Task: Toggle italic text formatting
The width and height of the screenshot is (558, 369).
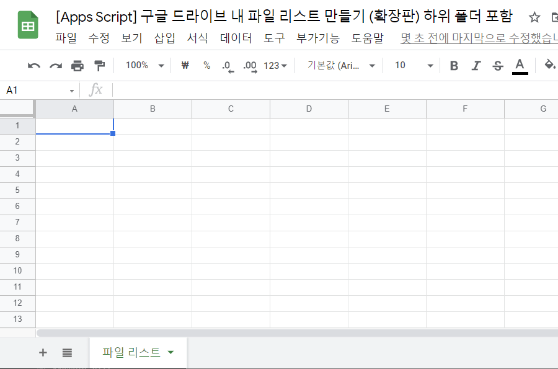Action: (476, 66)
